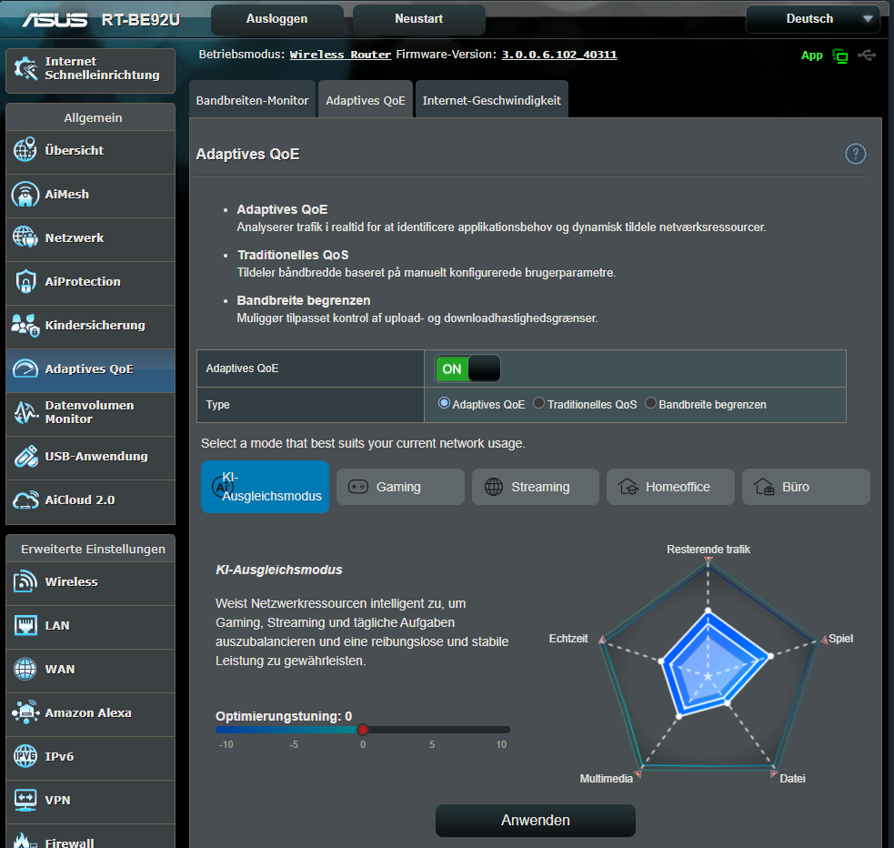Open the Wireless settings icon

click(x=25, y=581)
